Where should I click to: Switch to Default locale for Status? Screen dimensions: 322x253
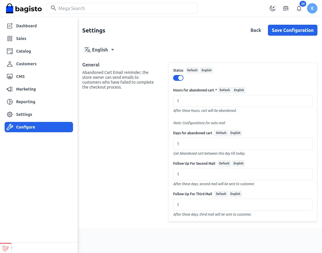[192, 70]
